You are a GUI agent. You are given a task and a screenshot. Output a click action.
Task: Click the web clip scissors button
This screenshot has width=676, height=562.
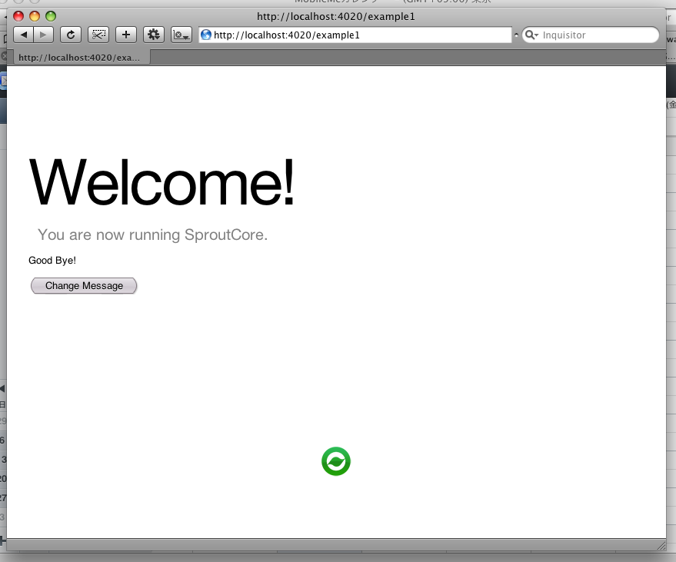[x=98, y=35]
